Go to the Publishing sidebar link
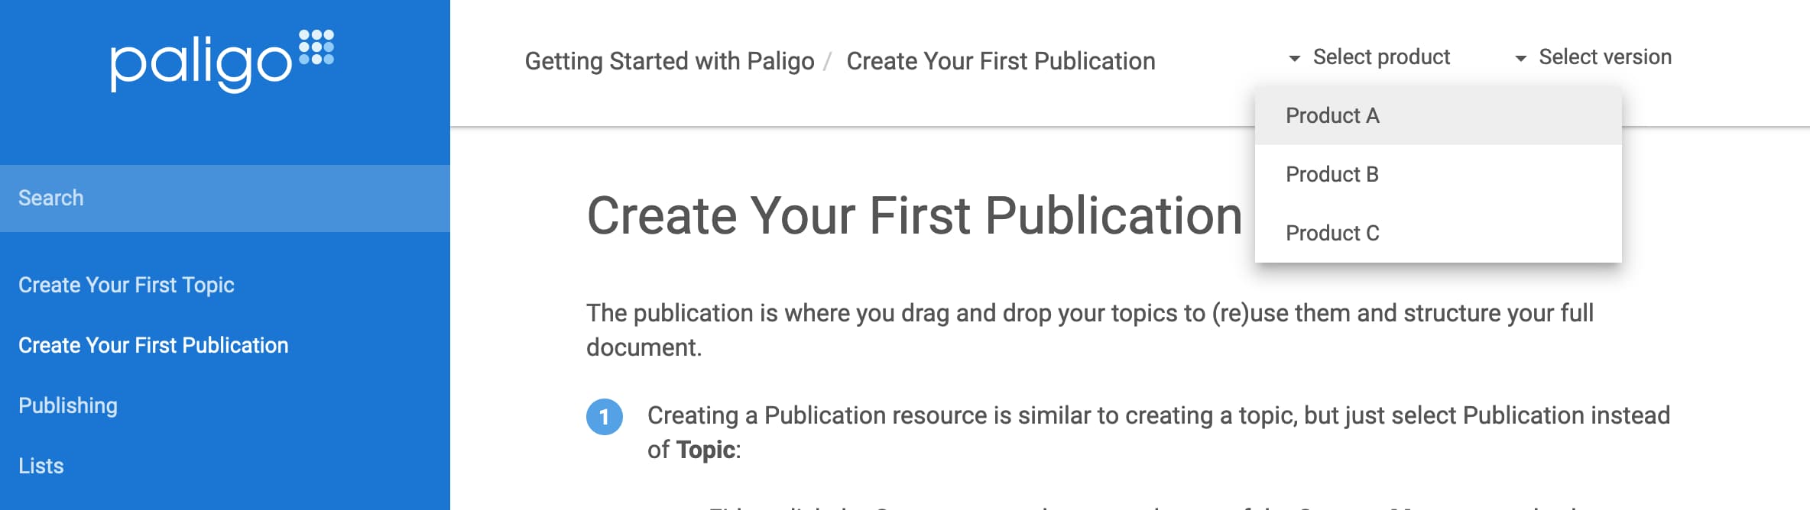 click(x=68, y=405)
